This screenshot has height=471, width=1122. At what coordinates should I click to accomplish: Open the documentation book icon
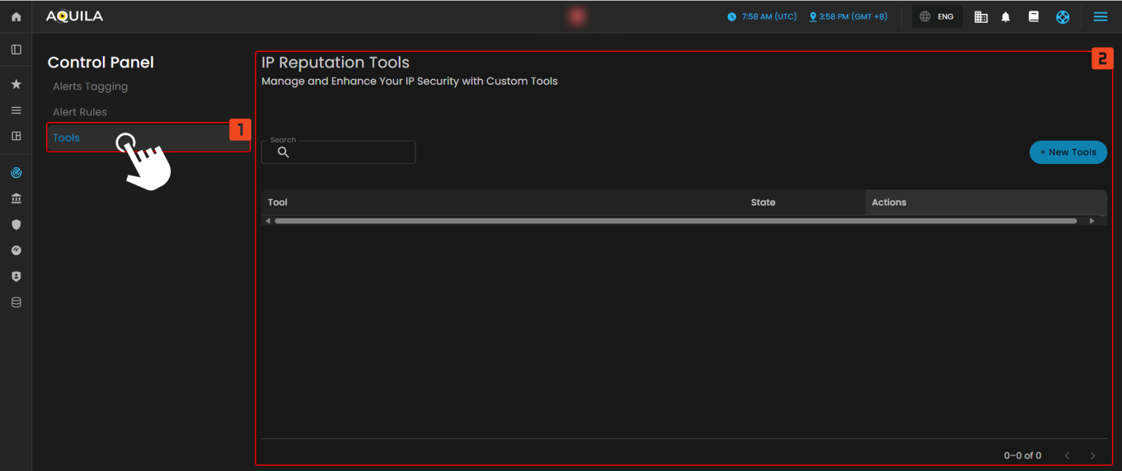(x=1033, y=17)
